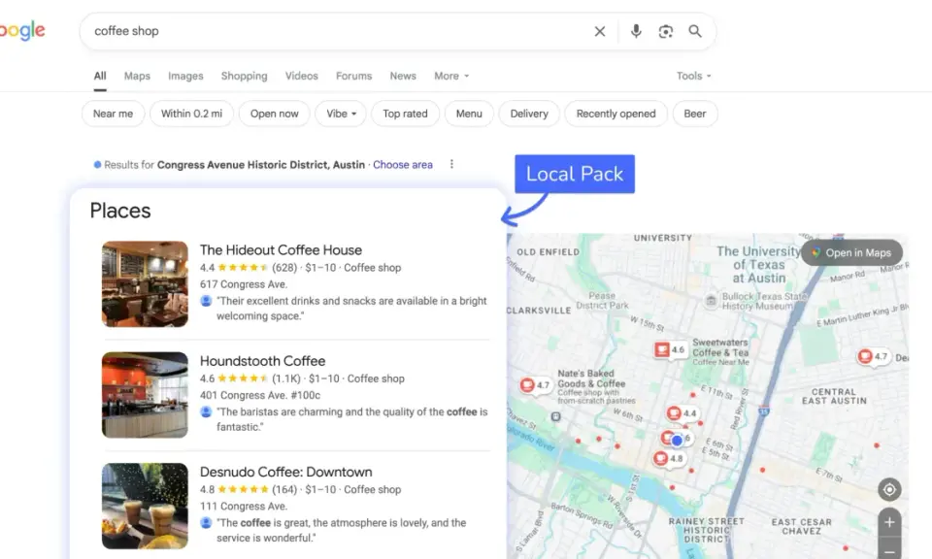Image resolution: width=932 pixels, height=559 pixels.
Task: Enable the Open now filter
Action: [x=274, y=114]
